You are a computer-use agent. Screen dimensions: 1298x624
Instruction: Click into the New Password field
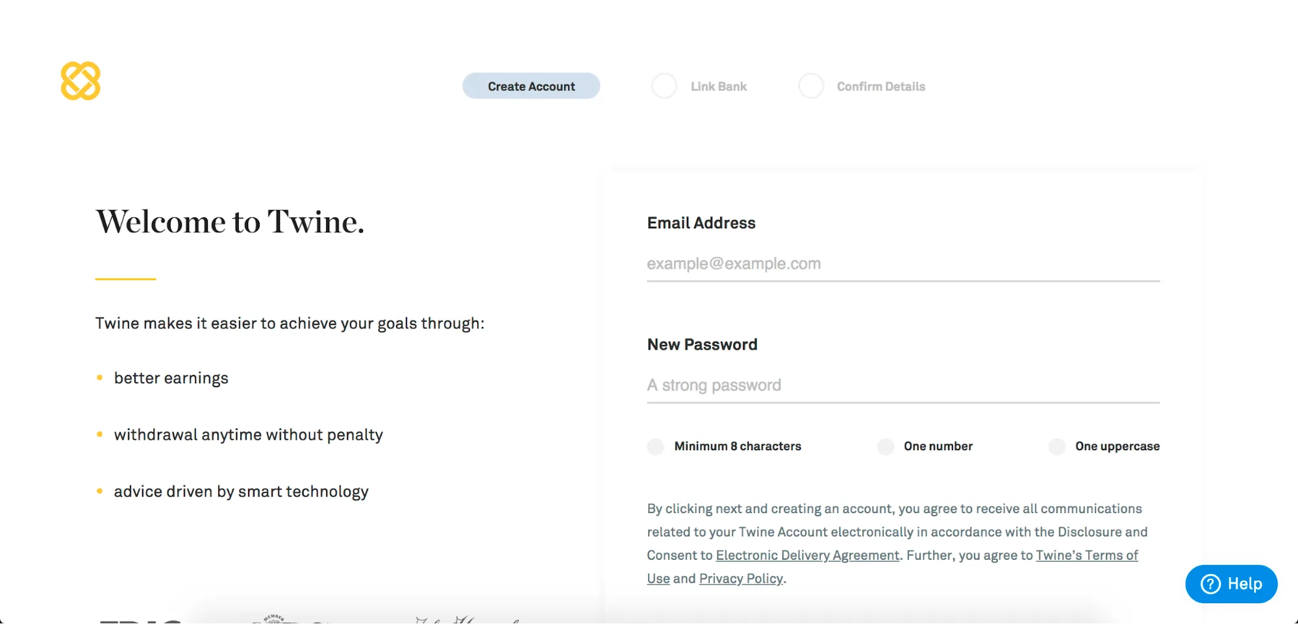click(x=903, y=385)
